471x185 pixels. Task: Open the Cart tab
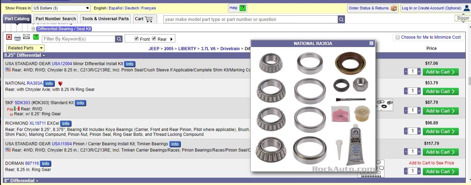144,19
